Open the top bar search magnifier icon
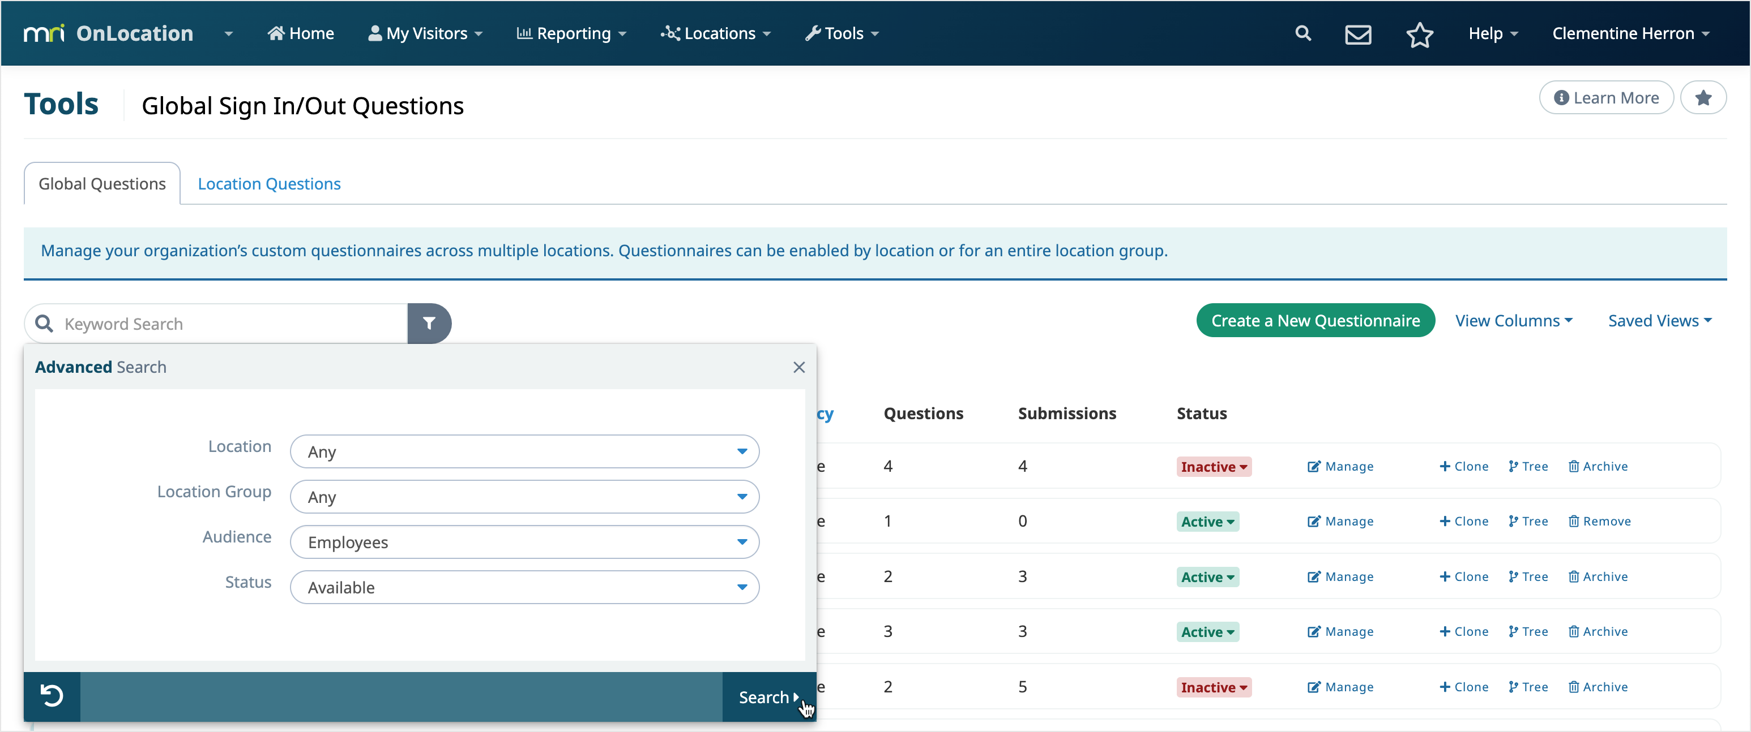Screen dimensions: 1751x732 1302,33
